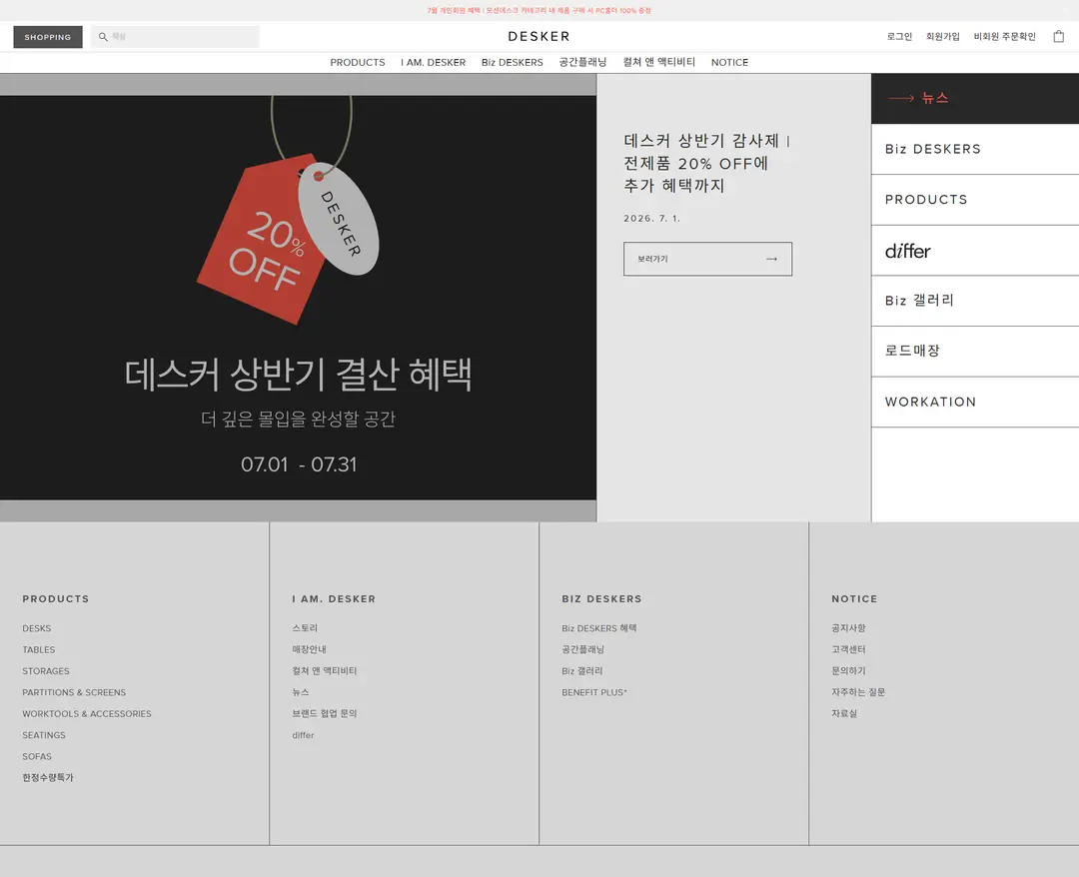Click the top promotional banner text
Screen dimensions: 1079x877
tap(539, 10)
